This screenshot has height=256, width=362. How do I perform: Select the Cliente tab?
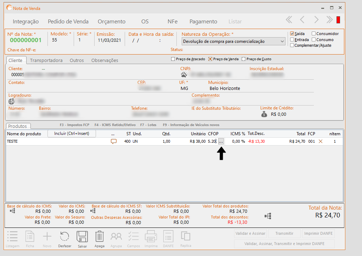(16, 60)
